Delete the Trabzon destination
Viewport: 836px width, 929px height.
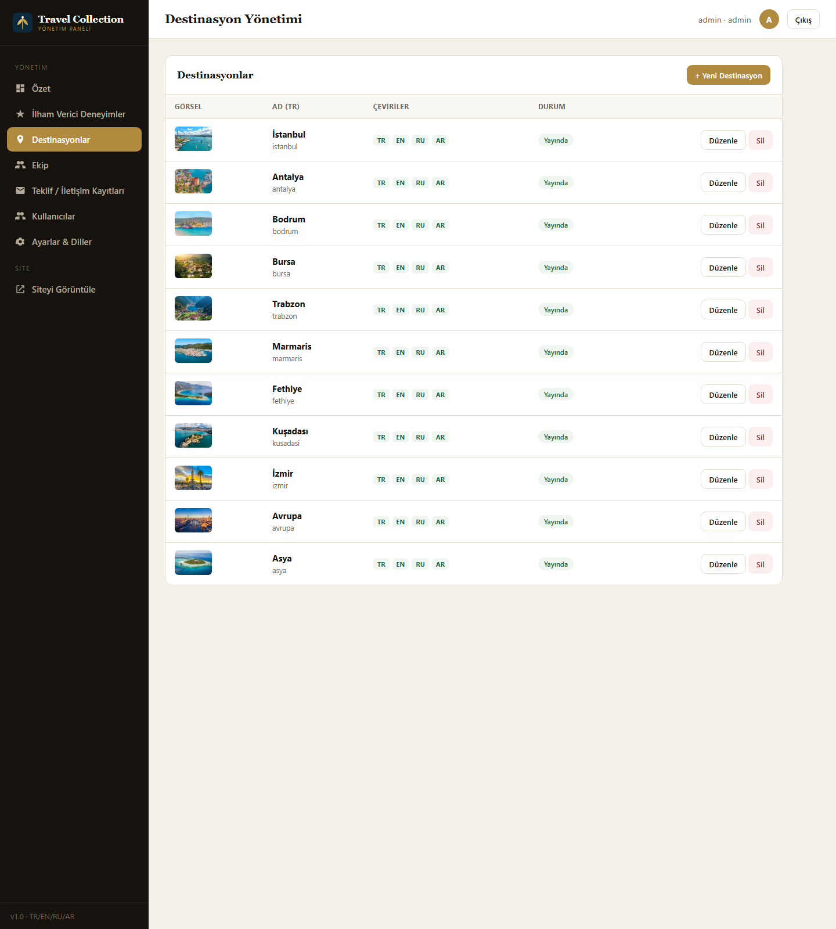[761, 309]
